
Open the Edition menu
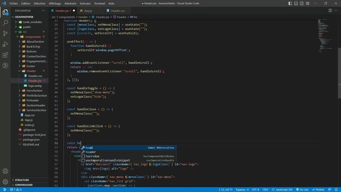click(26, 4)
